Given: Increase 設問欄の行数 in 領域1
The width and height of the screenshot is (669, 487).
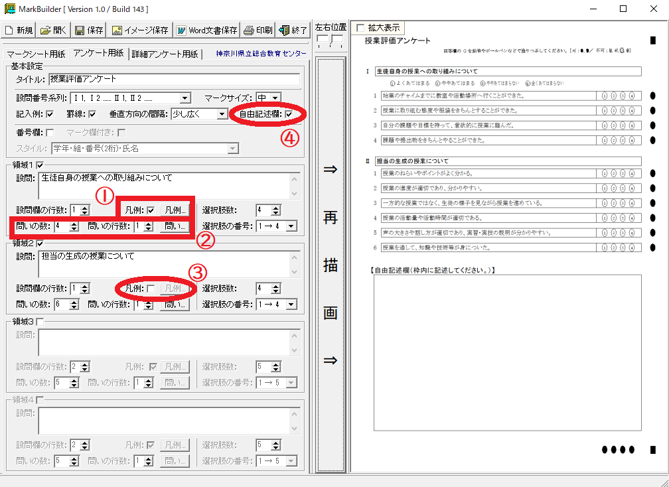Looking at the screenshot, I should tap(85, 208).
